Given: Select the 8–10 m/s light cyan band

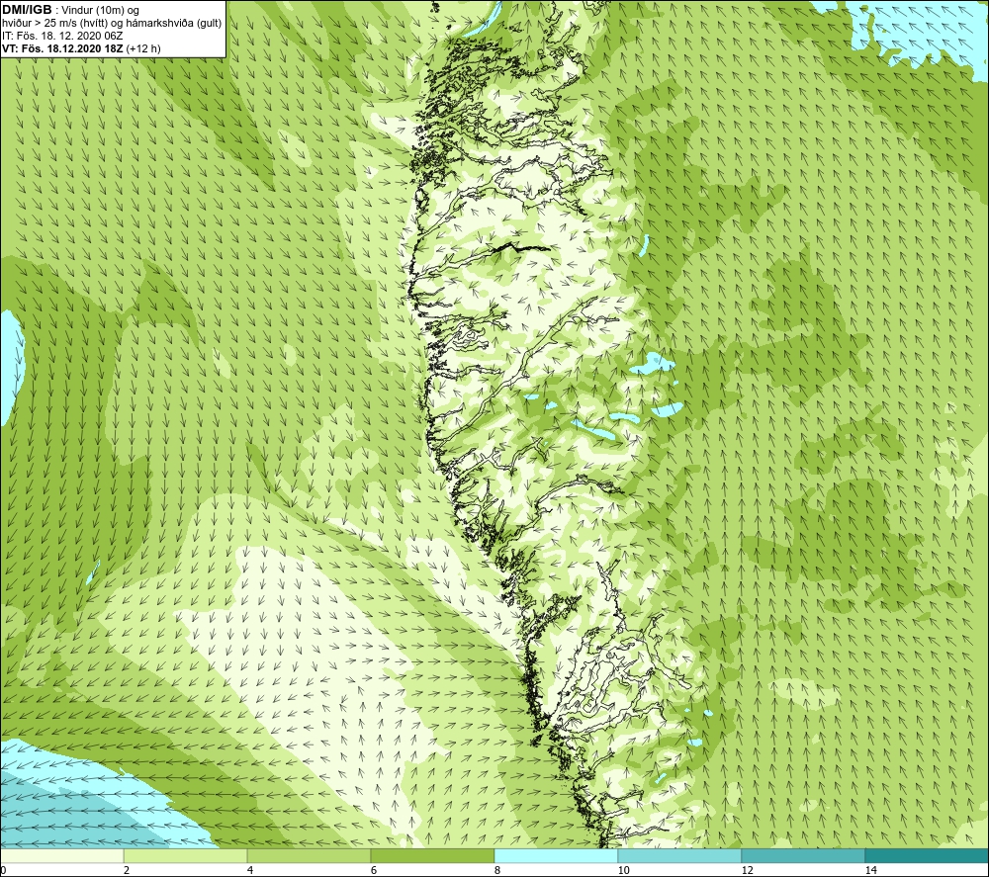Looking at the screenshot, I should click(x=556, y=855).
